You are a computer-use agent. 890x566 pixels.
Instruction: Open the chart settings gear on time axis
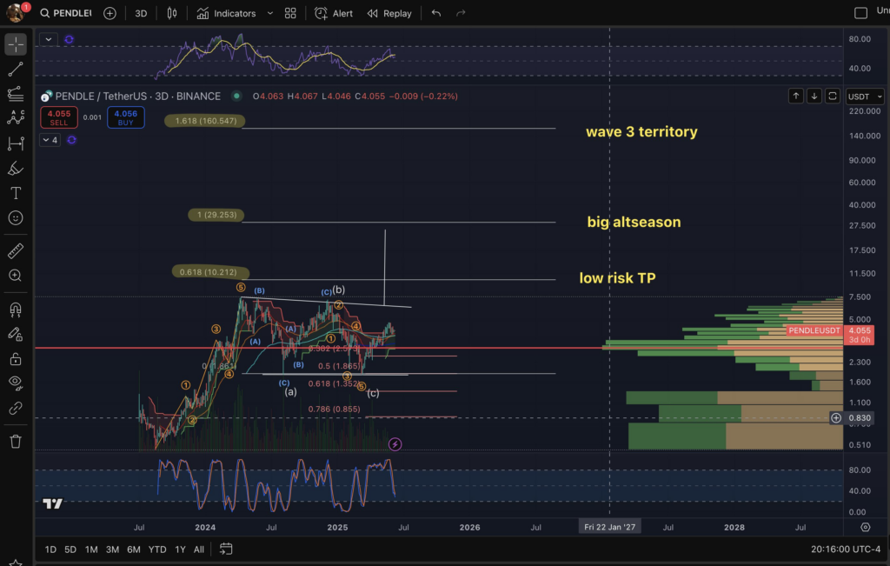[x=865, y=527]
